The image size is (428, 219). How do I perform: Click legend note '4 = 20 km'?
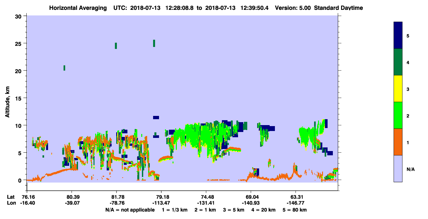[x=264, y=210]
